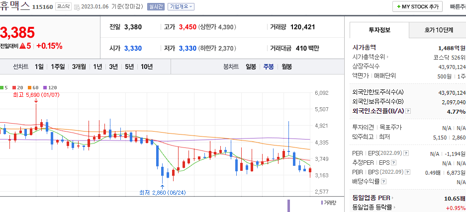Switch to the 투자정보 tab
Screen dimensions: 466x212
379,30
